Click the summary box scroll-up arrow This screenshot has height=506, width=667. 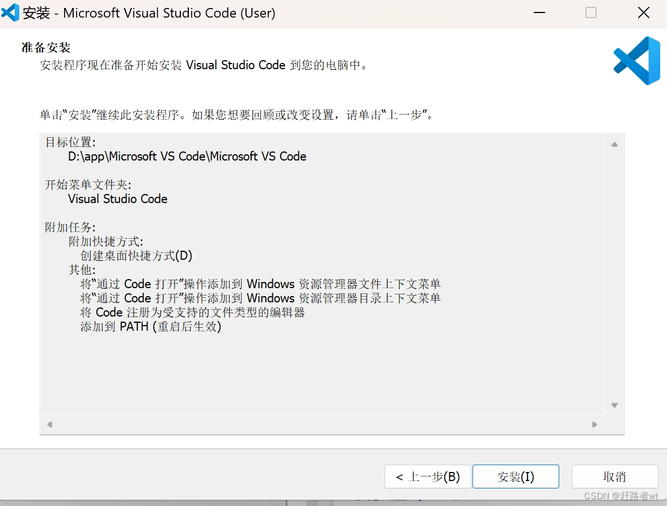tap(614, 145)
